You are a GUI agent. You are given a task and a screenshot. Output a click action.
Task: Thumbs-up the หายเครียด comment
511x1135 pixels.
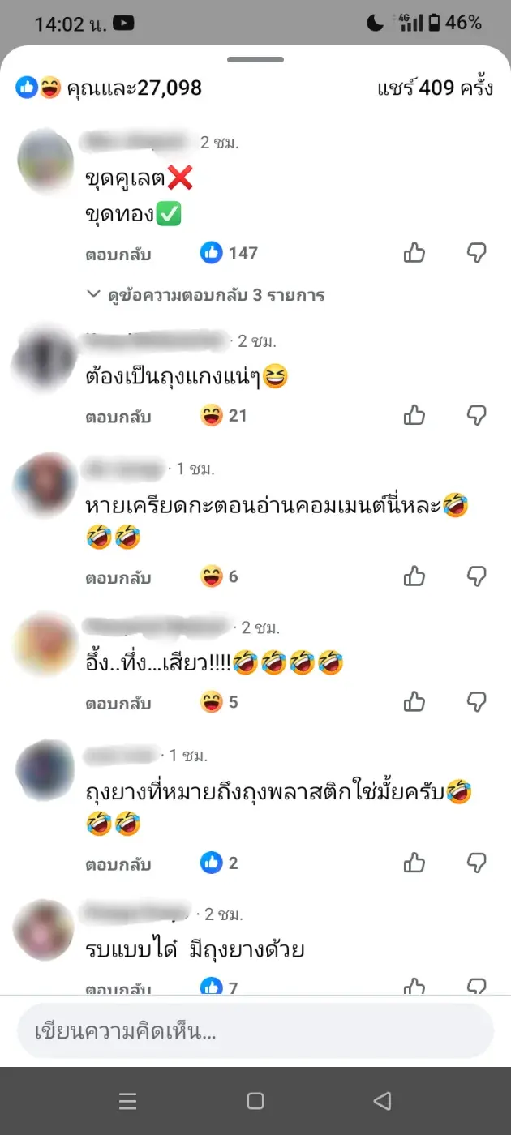coord(414,576)
